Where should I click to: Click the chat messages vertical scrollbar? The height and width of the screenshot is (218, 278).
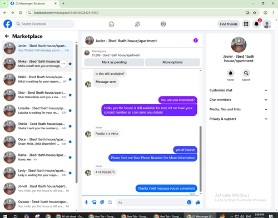click(200, 159)
